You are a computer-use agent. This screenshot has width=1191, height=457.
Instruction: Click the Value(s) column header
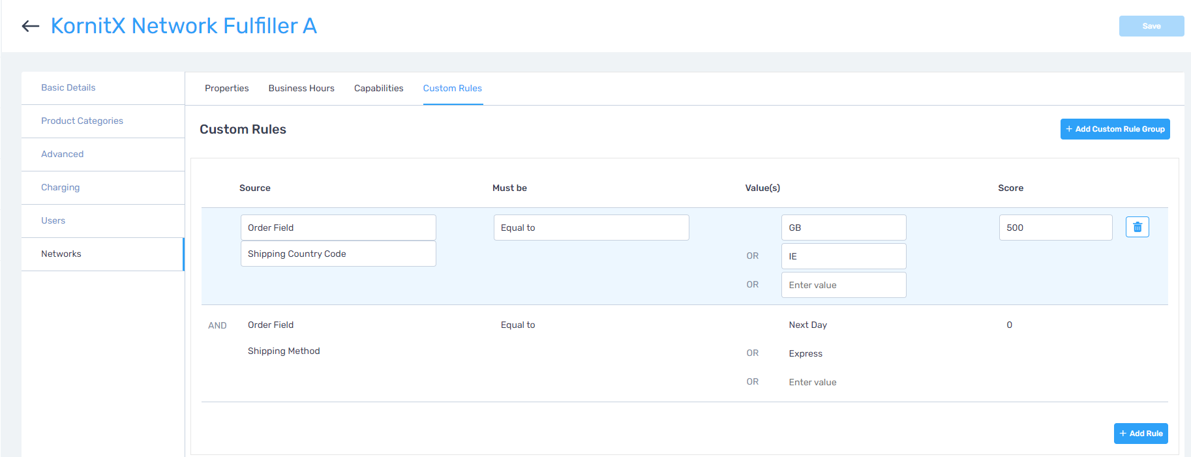pyautogui.click(x=762, y=188)
